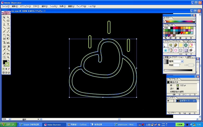Open the zoom level dropdown at bottom-left
The image size is (203, 127).
tap(10, 119)
